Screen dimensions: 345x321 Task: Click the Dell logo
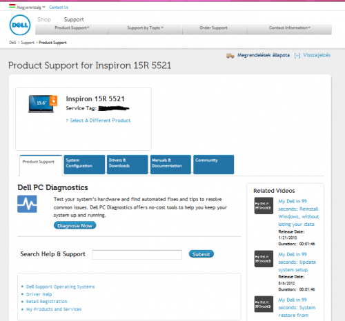(20, 25)
